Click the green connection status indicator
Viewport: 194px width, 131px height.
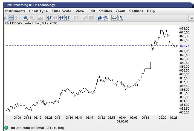tap(6, 128)
